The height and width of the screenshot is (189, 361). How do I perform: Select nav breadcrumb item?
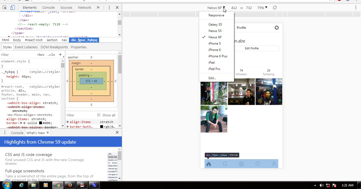tap(64, 40)
